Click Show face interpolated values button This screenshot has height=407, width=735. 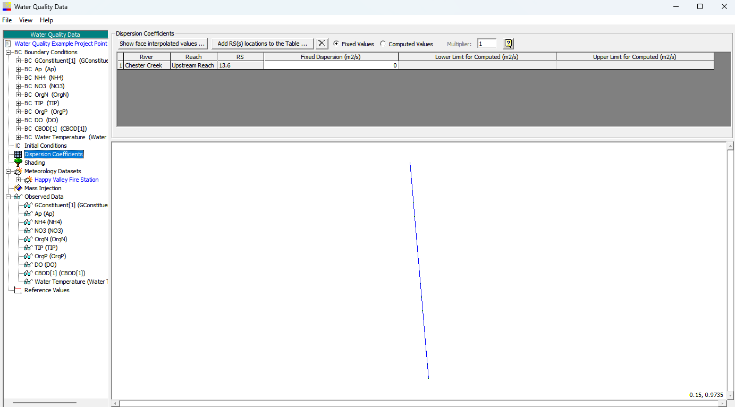162,44
